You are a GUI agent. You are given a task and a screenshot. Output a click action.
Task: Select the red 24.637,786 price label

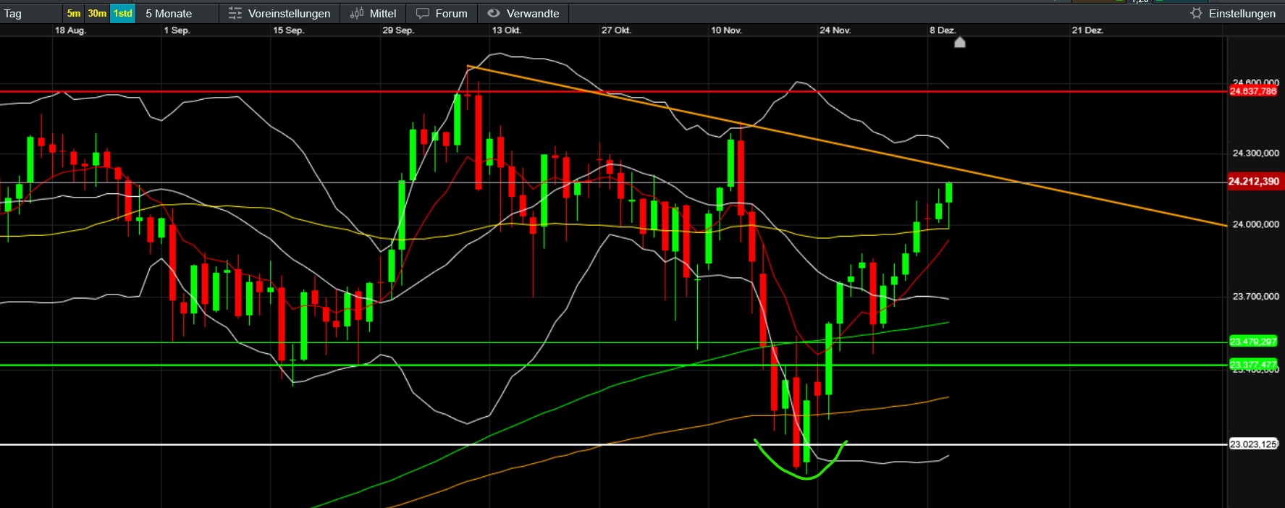(x=1253, y=91)
